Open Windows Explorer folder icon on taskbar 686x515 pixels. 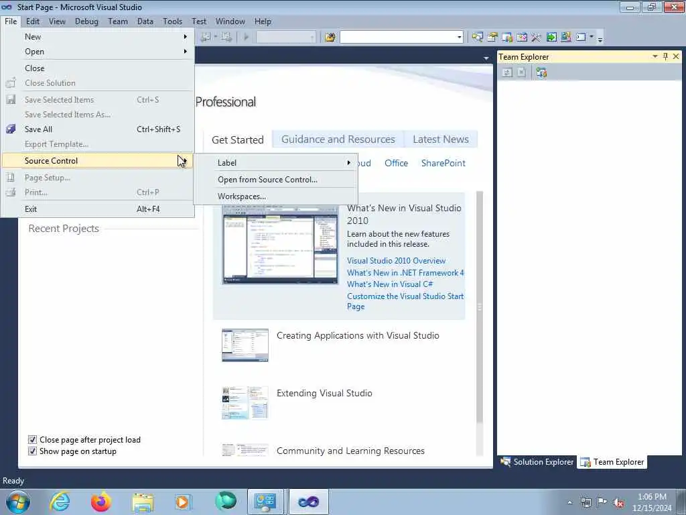pyautogui.click(x=143, y=502)
